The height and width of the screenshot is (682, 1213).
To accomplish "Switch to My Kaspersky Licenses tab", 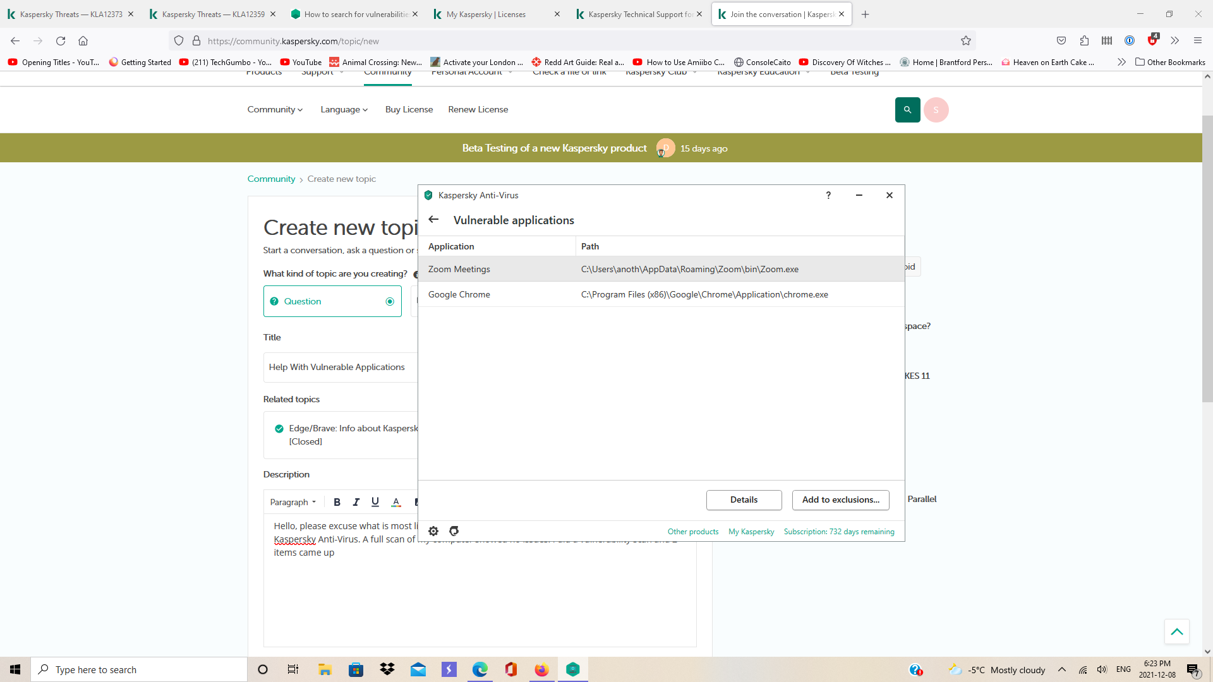I will 486,14.
